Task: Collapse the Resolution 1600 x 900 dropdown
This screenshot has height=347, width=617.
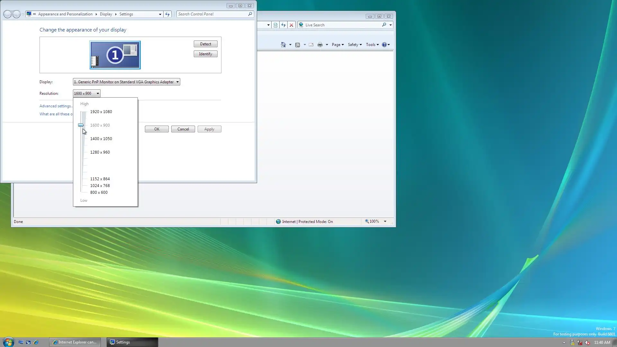Action: [86, 93]
